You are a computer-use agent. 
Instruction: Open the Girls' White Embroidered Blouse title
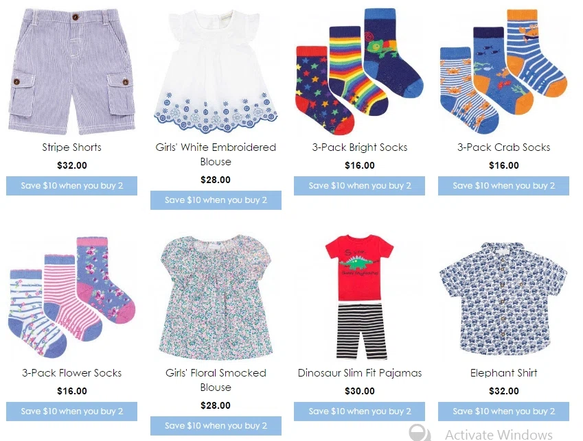coord(216,154)
